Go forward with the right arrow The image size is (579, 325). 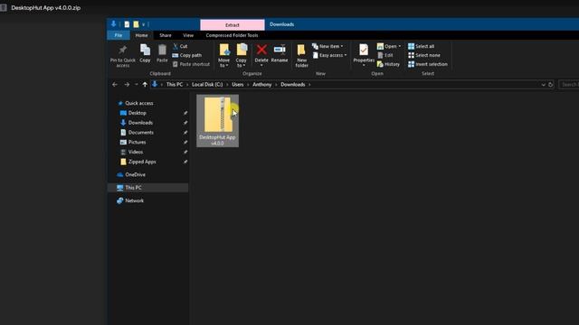127,84
